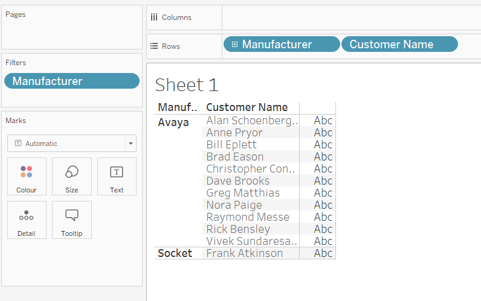Viewport: 481px width, 301px height.
Task: Click the Columns shelf icon
Action: tap(153, 17)
